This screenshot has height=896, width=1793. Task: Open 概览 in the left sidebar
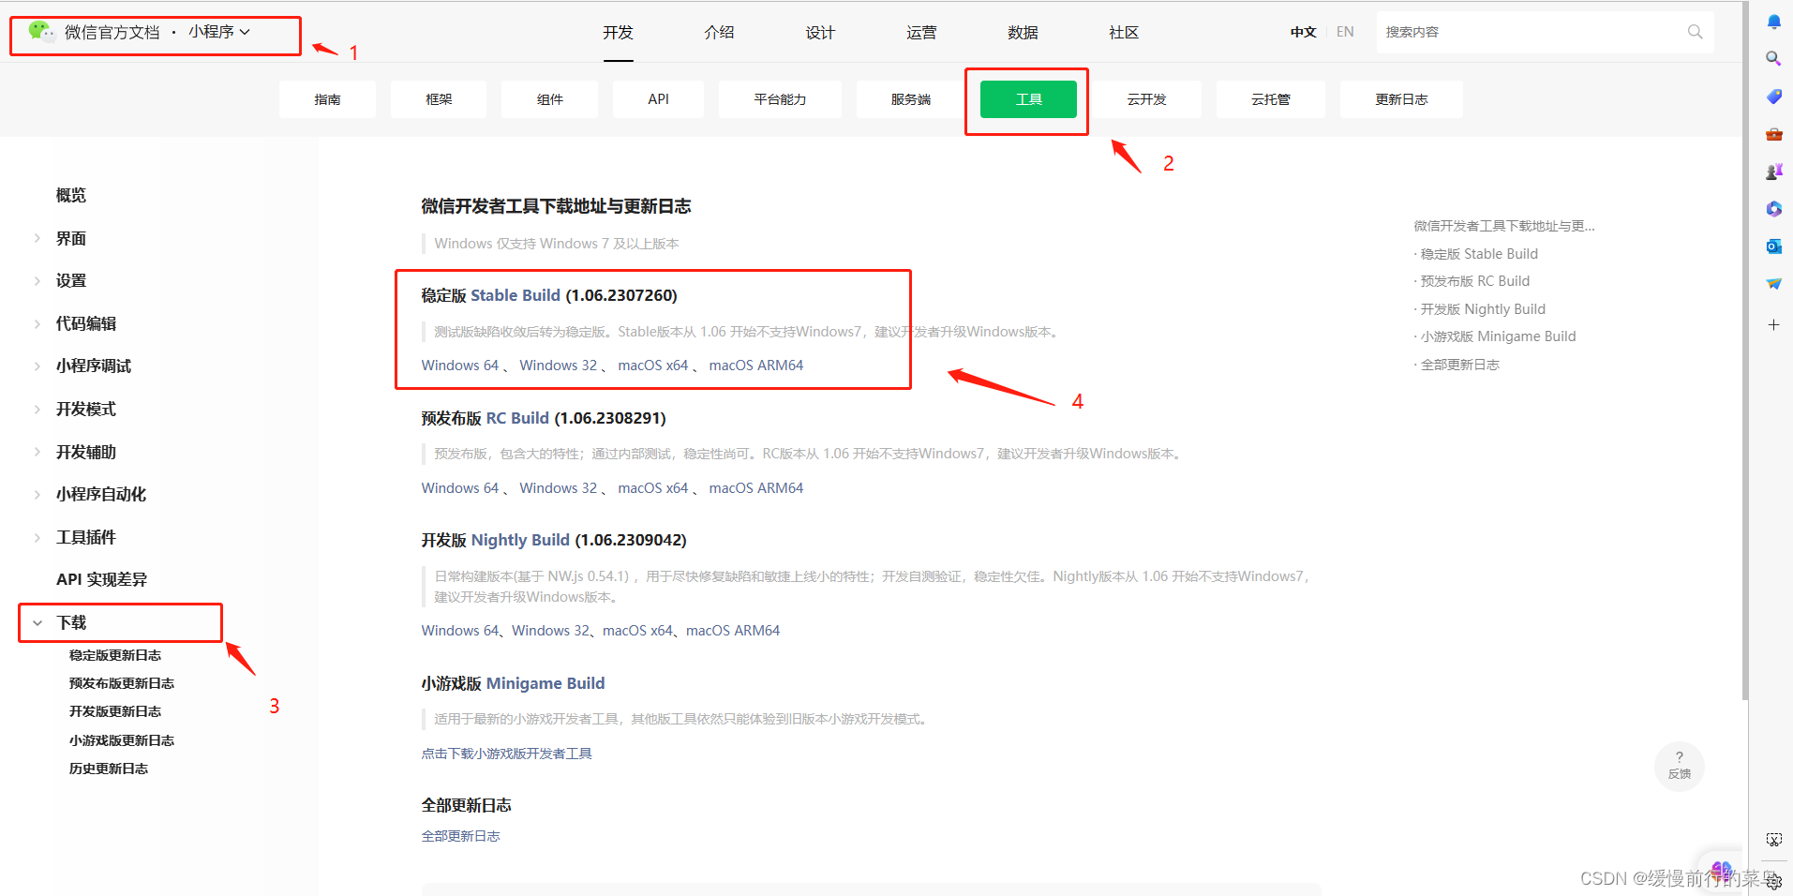coord(71,195)
